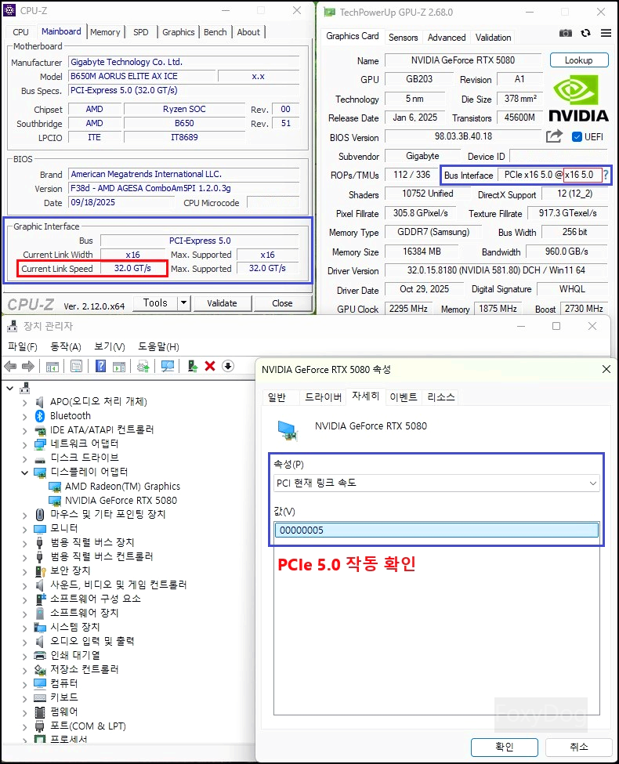Click the 확인 button in properties dialog

(505, 747)
